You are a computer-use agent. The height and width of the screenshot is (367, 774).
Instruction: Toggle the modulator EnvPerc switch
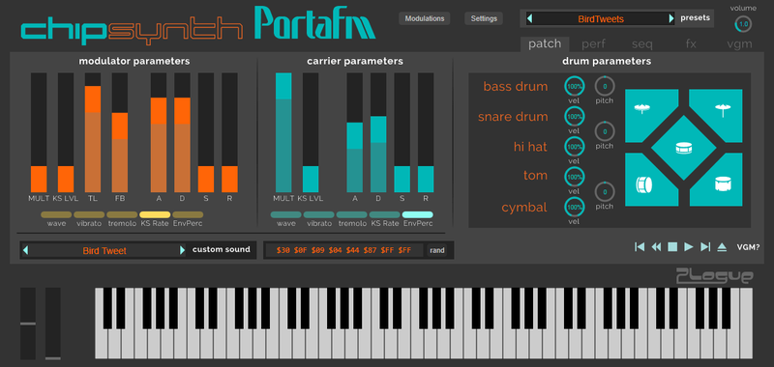(188, 214)
